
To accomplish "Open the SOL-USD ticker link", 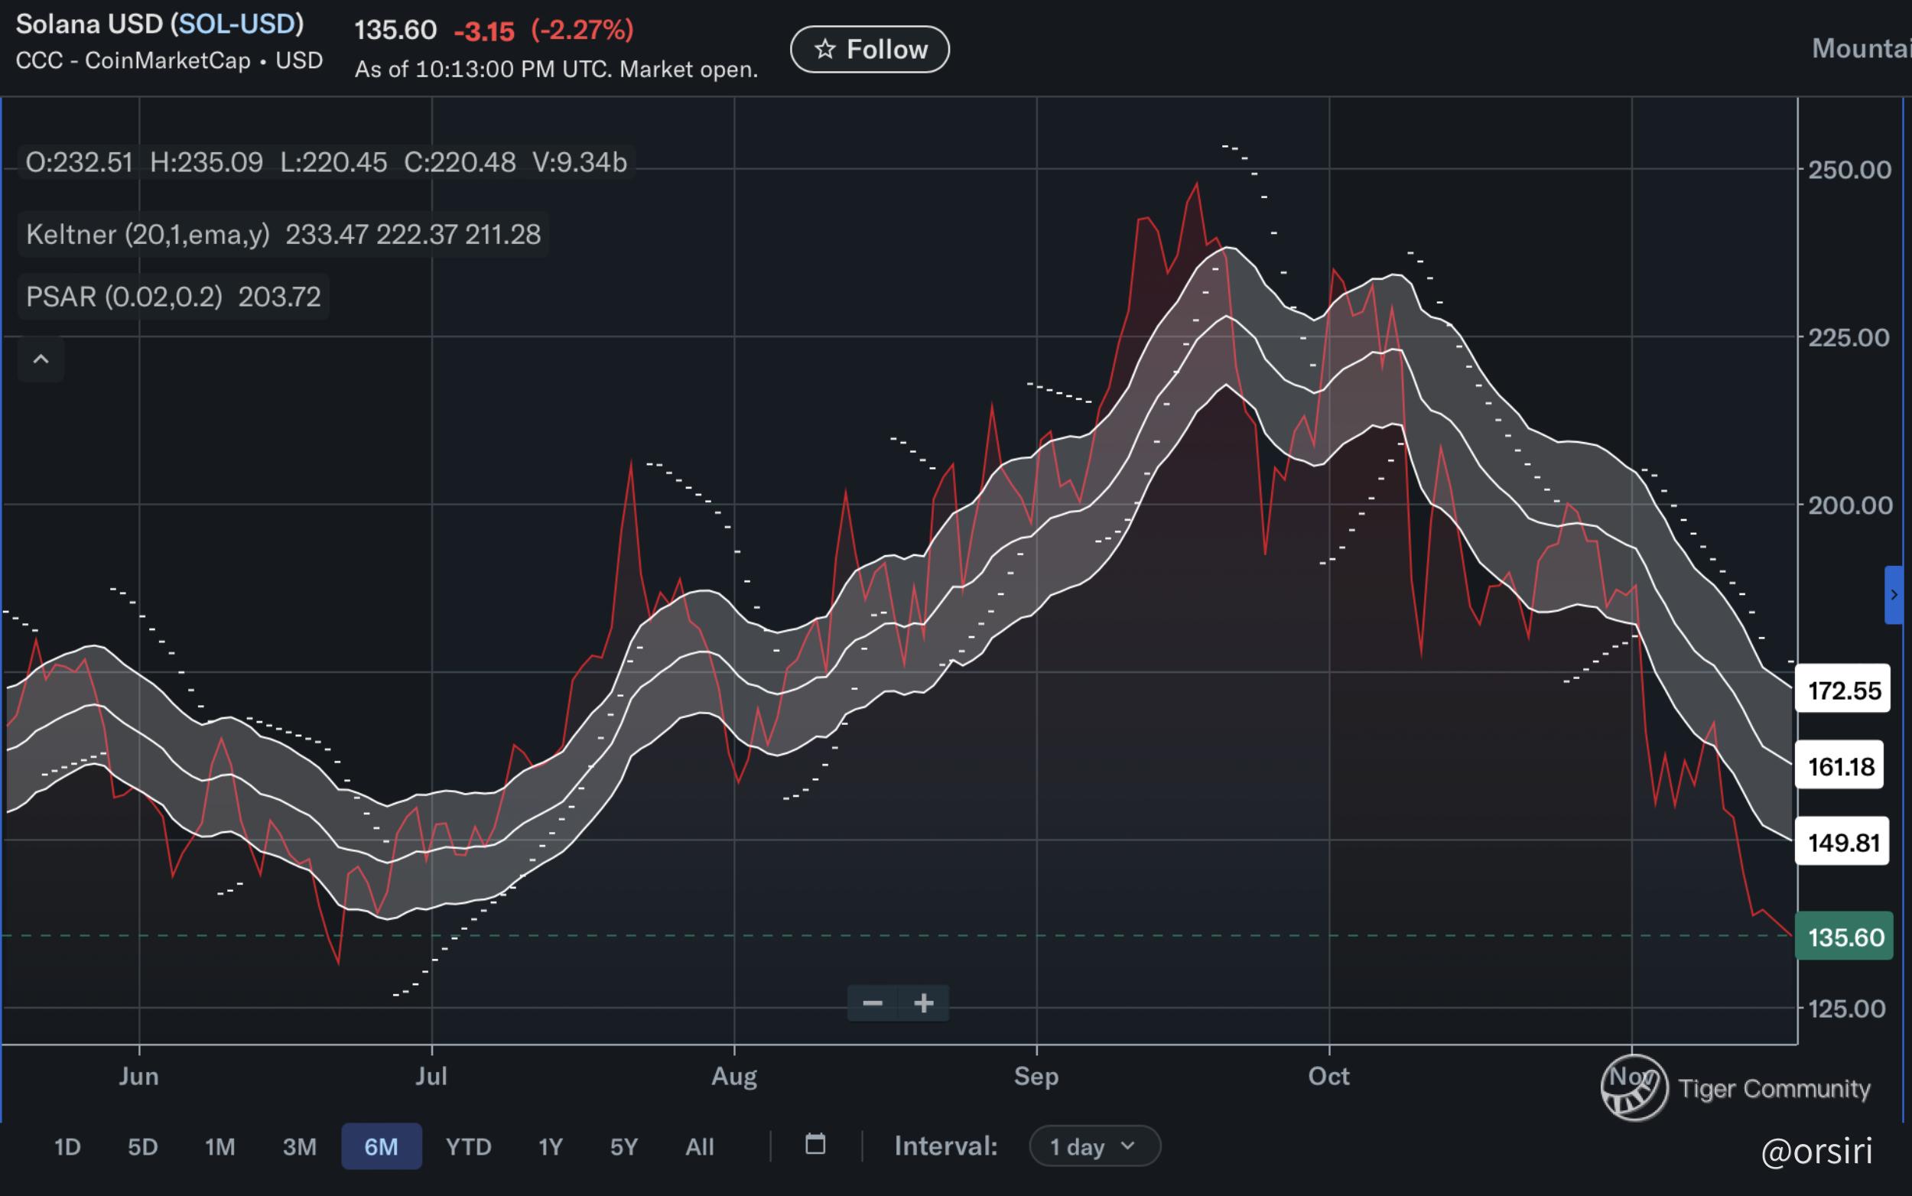I will tap(237, 24).
